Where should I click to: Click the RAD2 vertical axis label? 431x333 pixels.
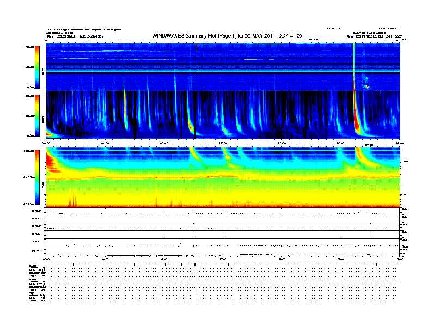43,71
